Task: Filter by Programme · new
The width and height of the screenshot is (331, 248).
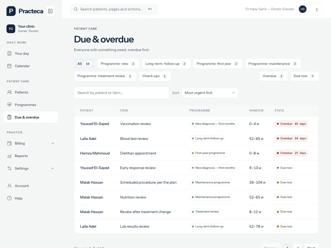Action: pyautogui.click(x=118, y=64)
